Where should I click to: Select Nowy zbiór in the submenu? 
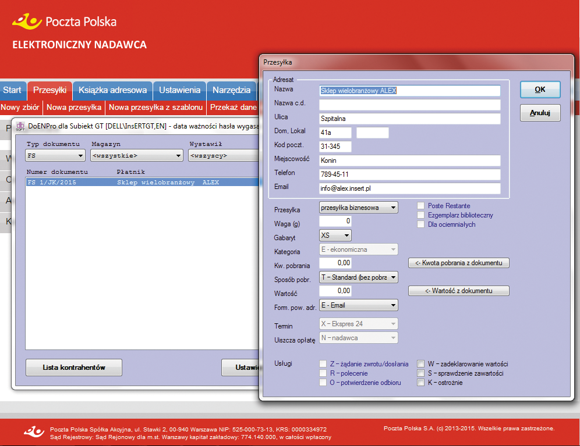(x=20, y=108)
